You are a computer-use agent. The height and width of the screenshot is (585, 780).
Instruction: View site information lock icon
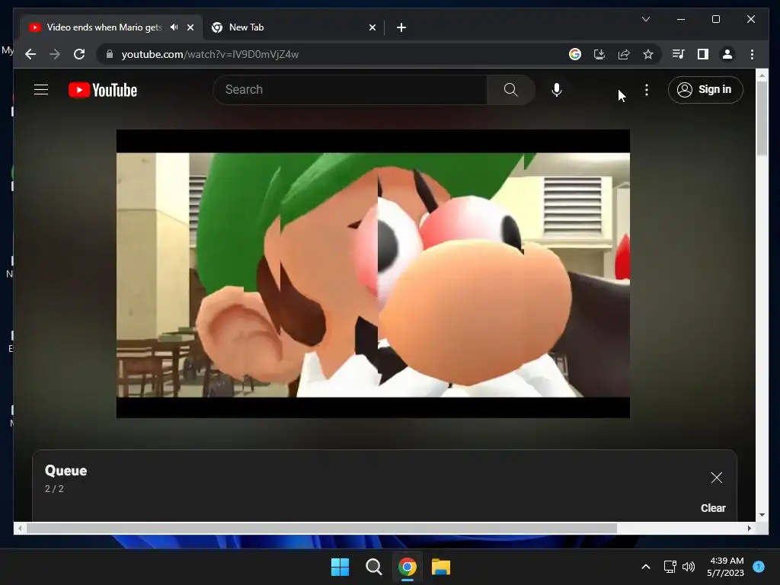(110, 54)
